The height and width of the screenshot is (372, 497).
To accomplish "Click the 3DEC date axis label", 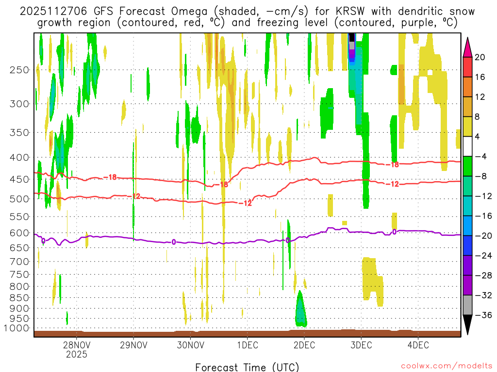I will [361, 345].
